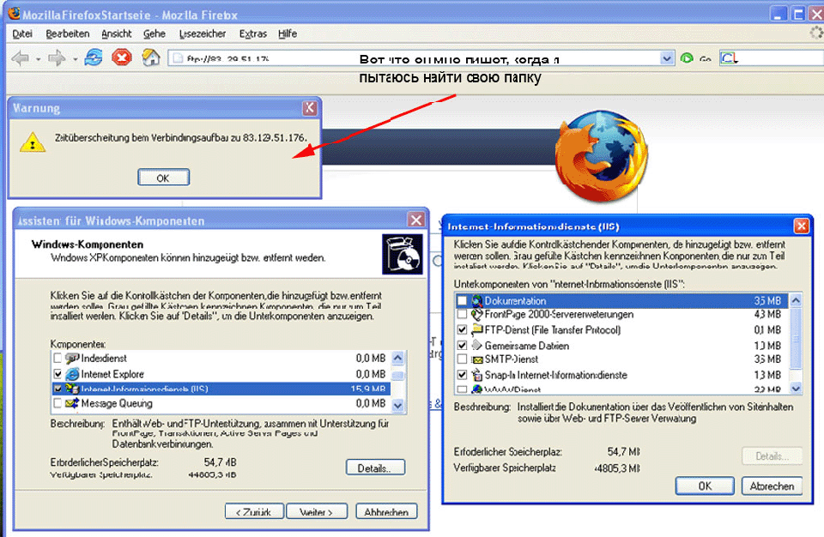824x537 pixels.
Task: Click the Forward arrow navigation icon
Action: (x=57, y=58)
